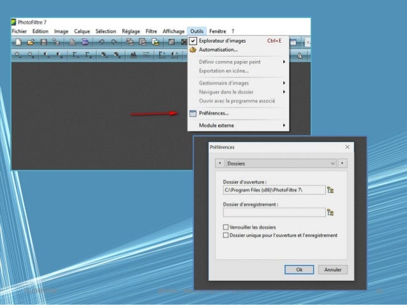Click the Annuler button
The image size is (407, 305).
coord(333,269)
